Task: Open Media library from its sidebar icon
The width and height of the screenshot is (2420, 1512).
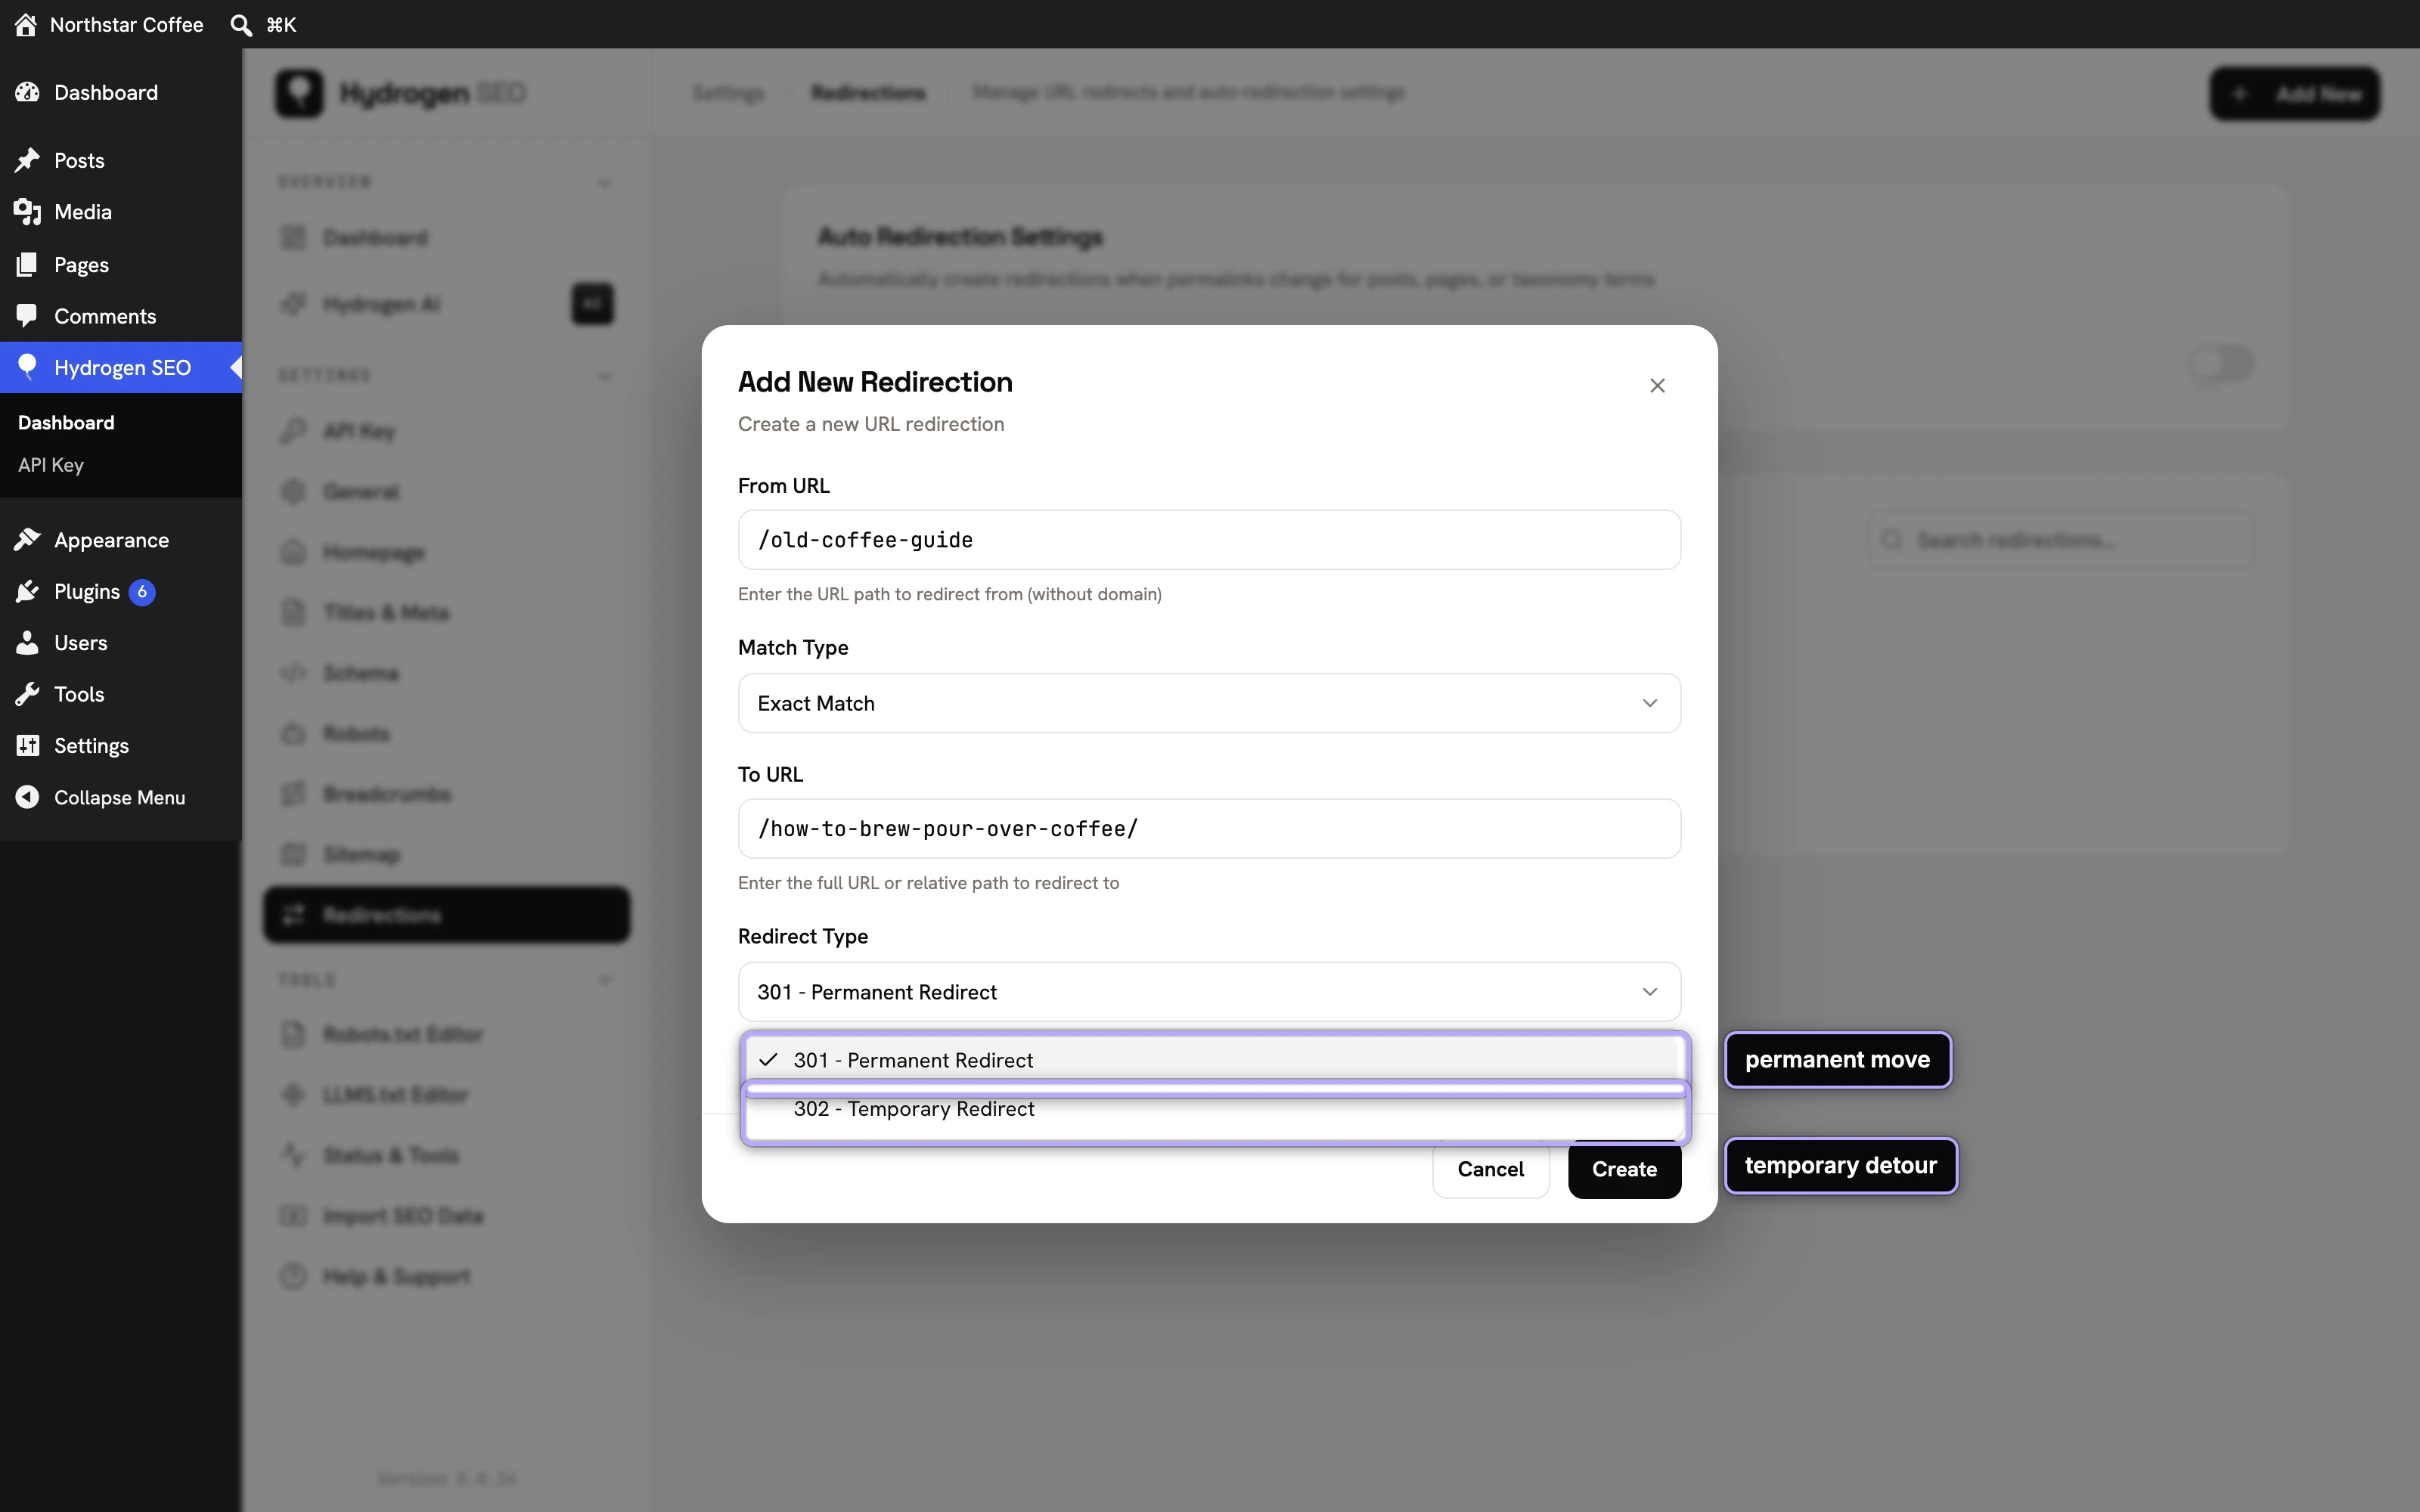Action: click(x=27, y=211)
